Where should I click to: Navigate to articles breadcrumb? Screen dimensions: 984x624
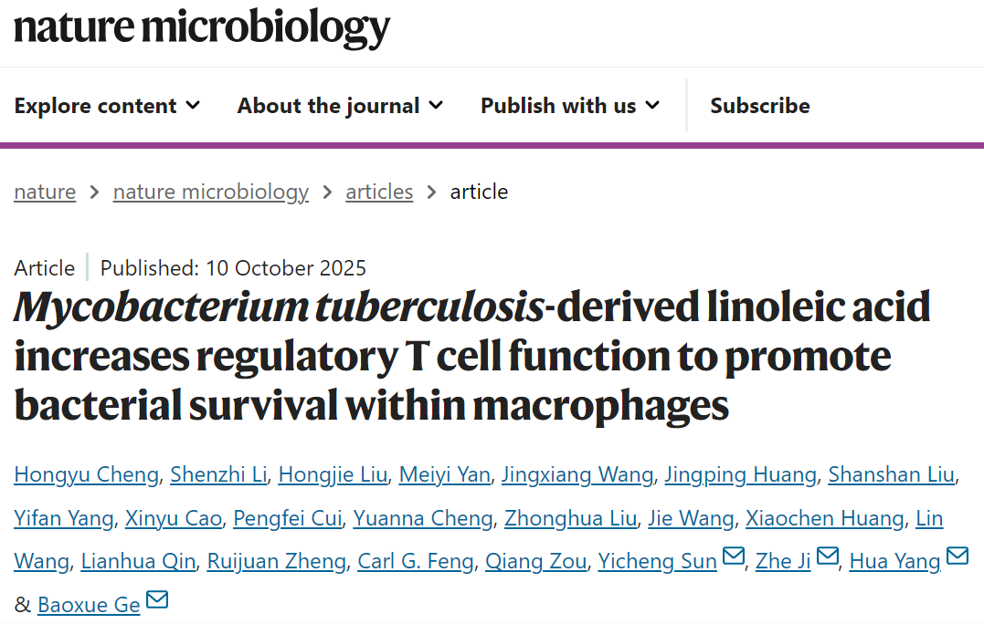(379, 192)
